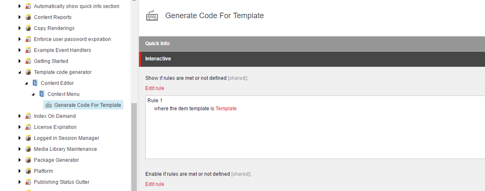Image resolution: width=485 pixels, height=191 pixels.
Task: Click the Content Reports module icon
Action: 28,17
